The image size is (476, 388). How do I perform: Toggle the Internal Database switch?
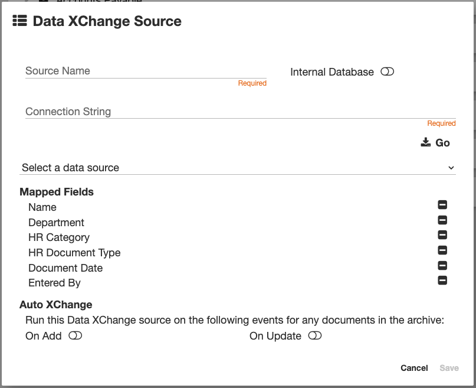387,71
